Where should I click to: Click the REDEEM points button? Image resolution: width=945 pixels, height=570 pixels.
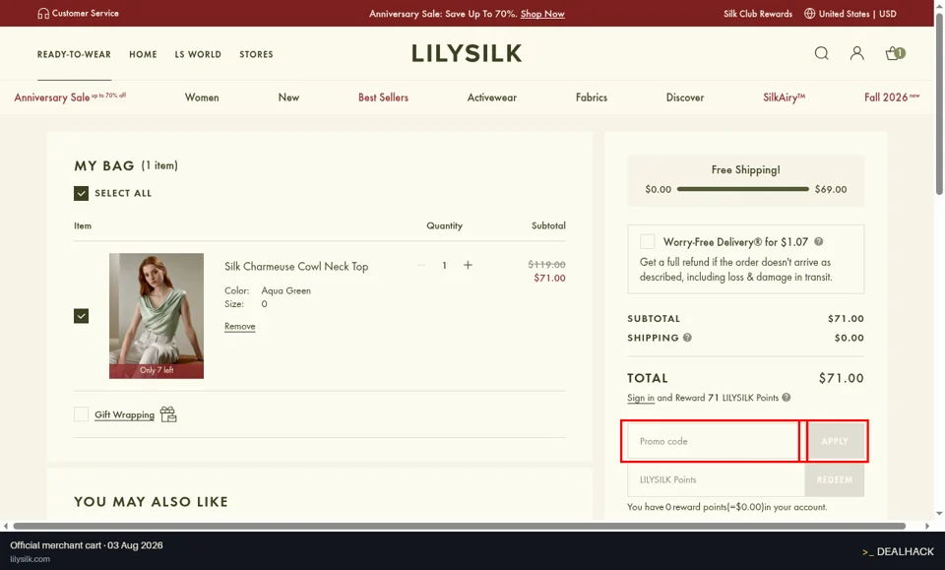(835, 479)
